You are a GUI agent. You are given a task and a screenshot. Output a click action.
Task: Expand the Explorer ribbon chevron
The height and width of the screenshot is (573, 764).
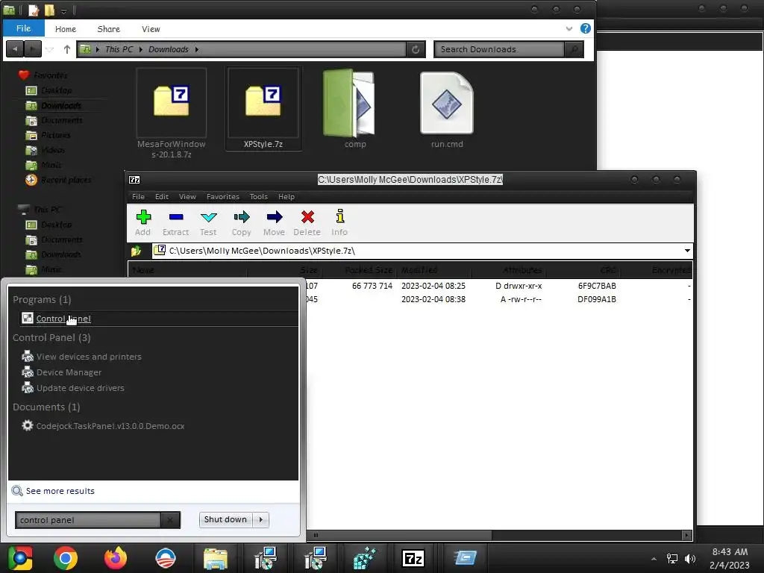[x=569, y=29]
